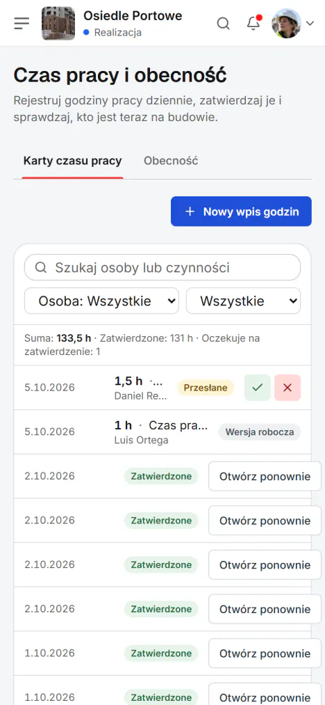Switch to the Obecność tab

(x=171, y=161)
